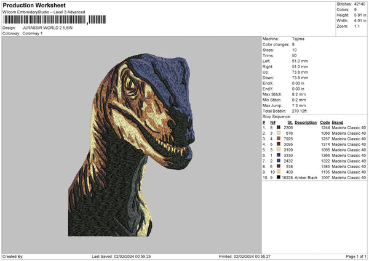Image resolution: width=369 pixels, height=261 pixels.
Task: Select the cream swatch in the 676 stitches row
Action: (x=279, y=133)
